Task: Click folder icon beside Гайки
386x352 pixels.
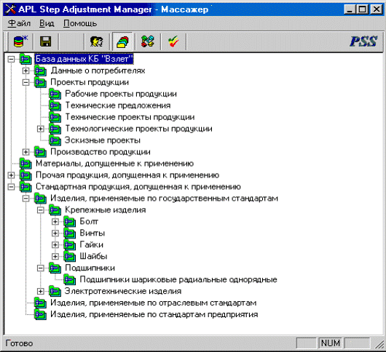Action: coord(69,245)
